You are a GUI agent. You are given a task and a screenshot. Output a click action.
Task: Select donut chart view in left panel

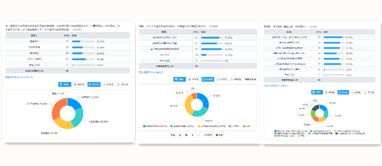[94, 84]
